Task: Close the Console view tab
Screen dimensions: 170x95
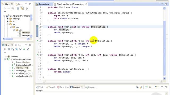Action: click(82, 87)
